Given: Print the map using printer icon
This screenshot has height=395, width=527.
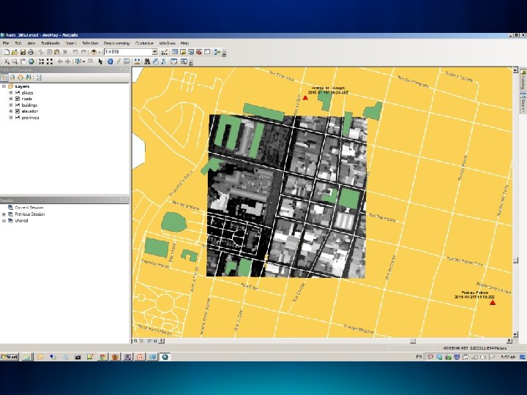Looking at the screenshot, I should click(31, 52).
